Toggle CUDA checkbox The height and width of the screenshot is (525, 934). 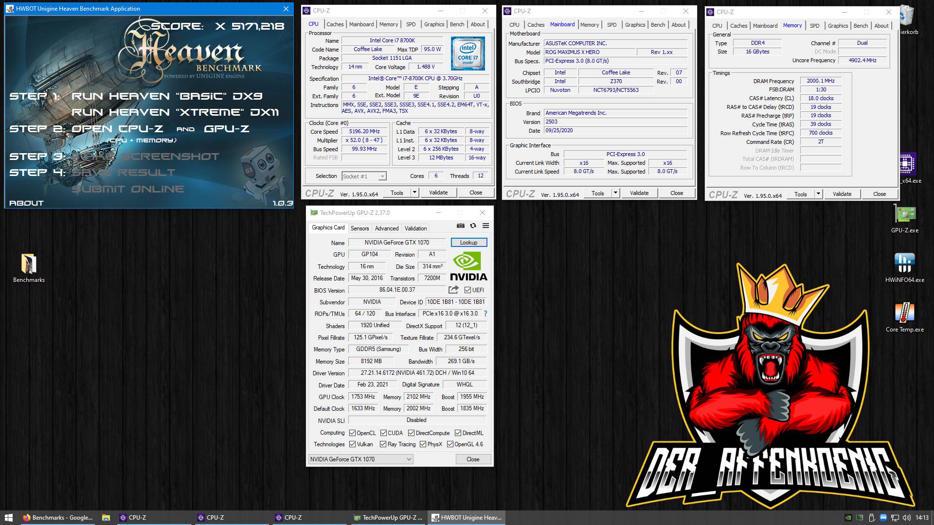[384, 433]
